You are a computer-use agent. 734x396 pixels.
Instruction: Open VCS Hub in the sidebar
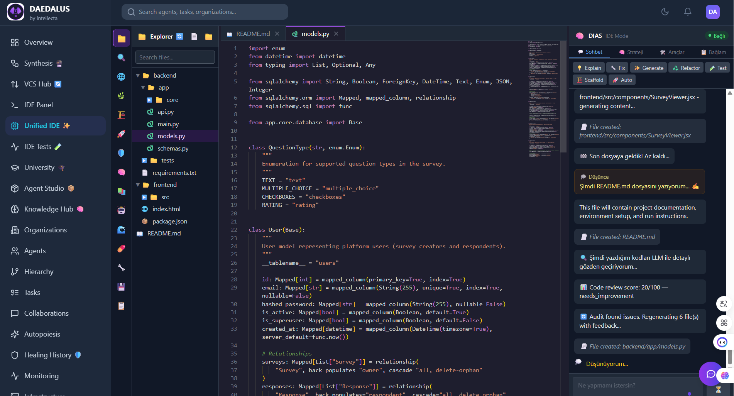pos(56,84)
